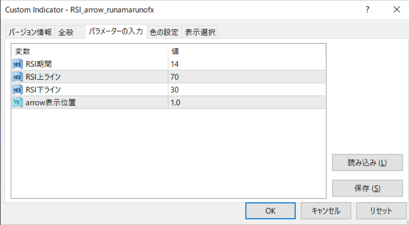Open the バージョン情報 tab
This screenshot has height=225, width=409.
click(31, 32)
